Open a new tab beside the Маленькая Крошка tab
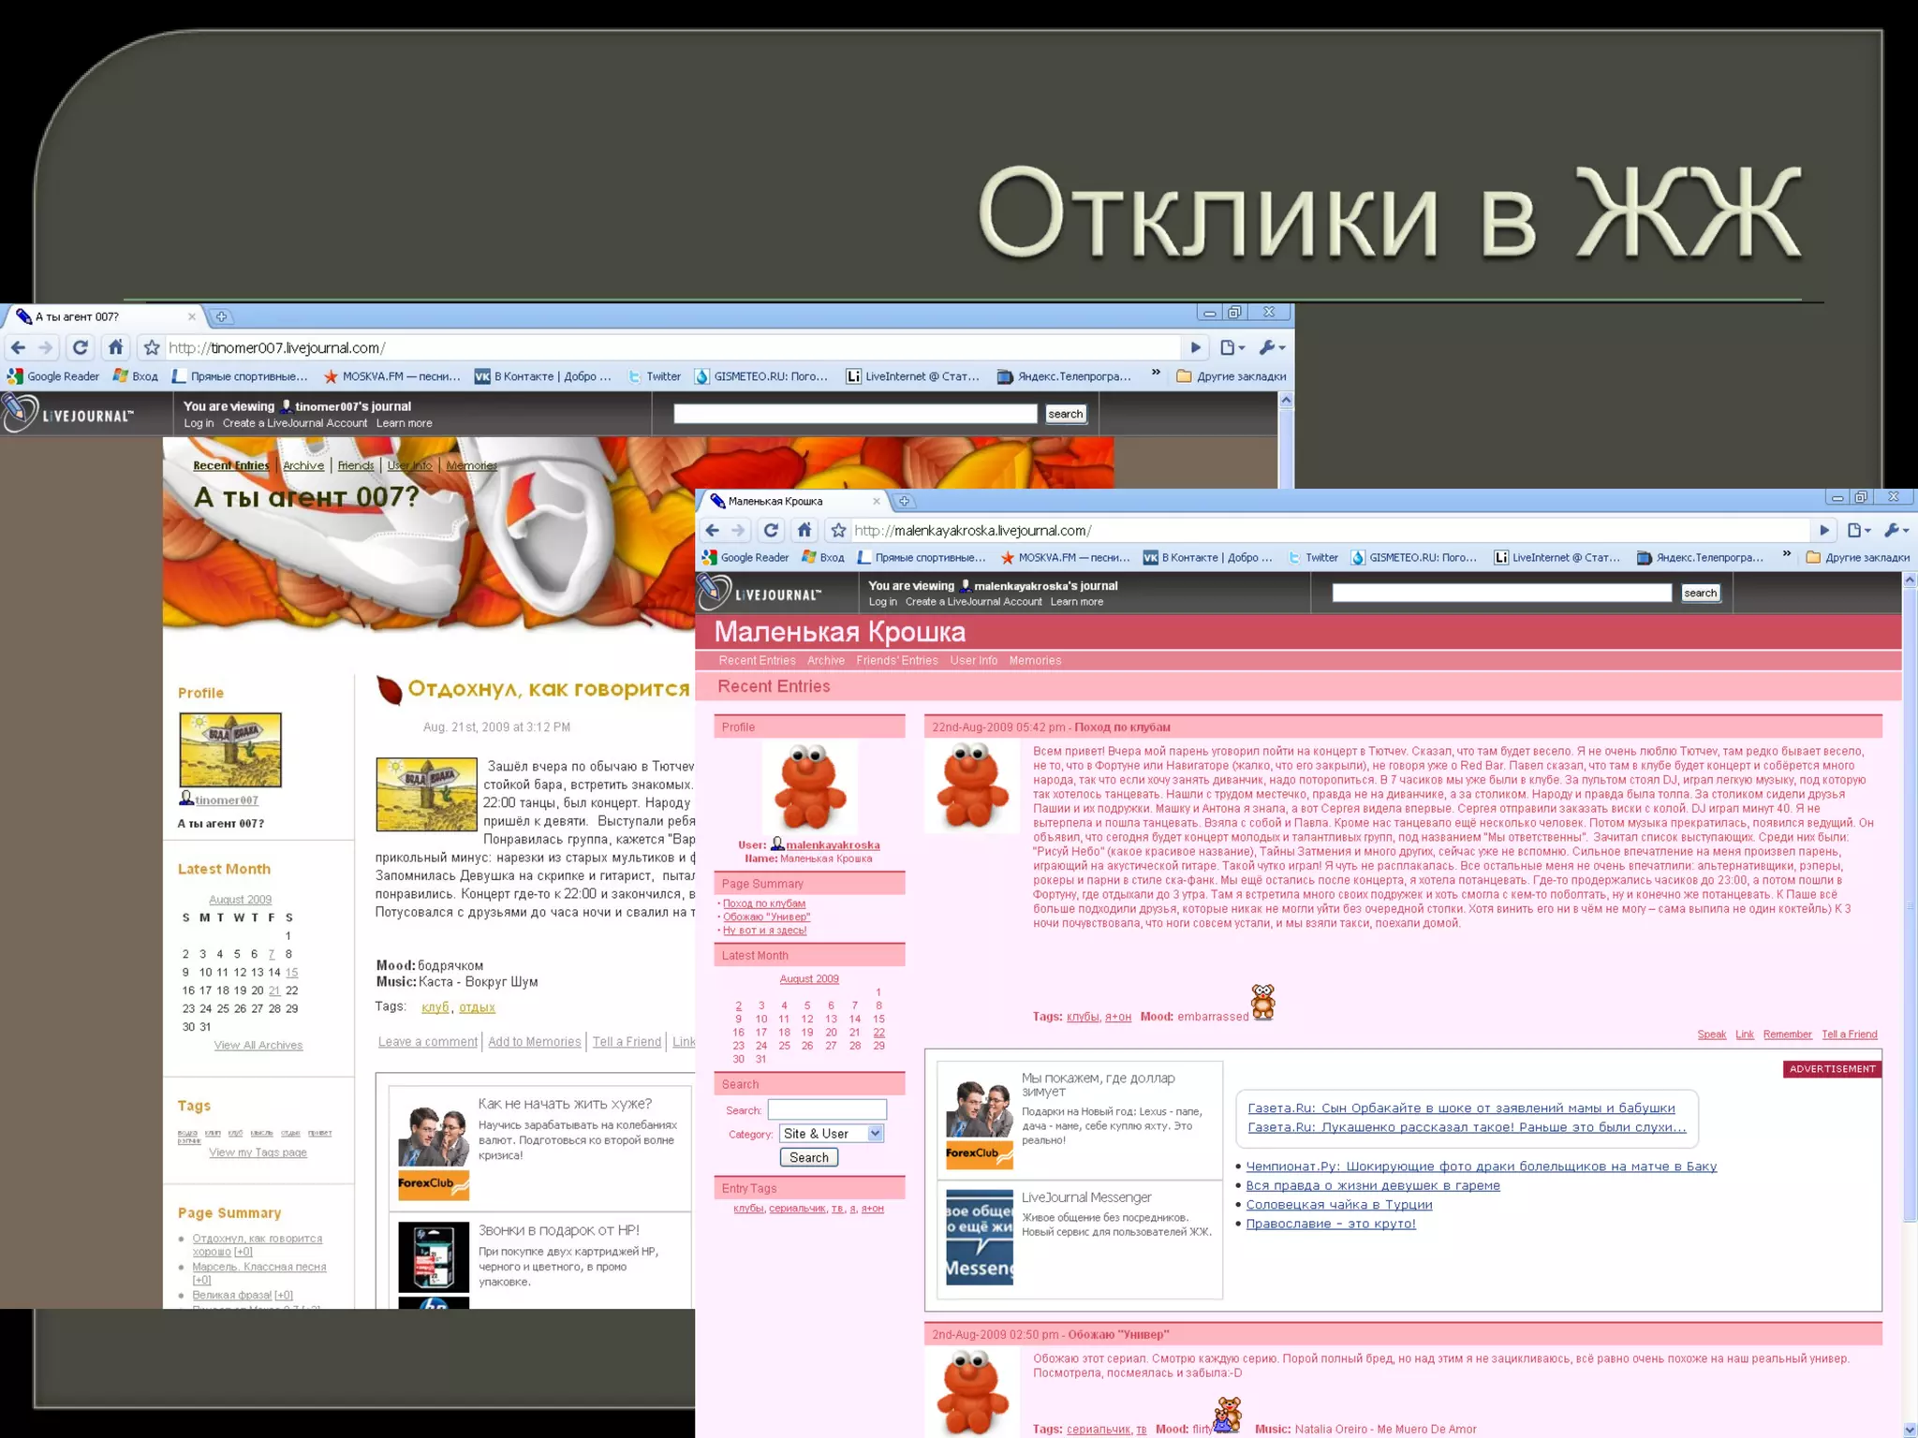Viewport: 1918px width, 1438px height. [904, 501]
